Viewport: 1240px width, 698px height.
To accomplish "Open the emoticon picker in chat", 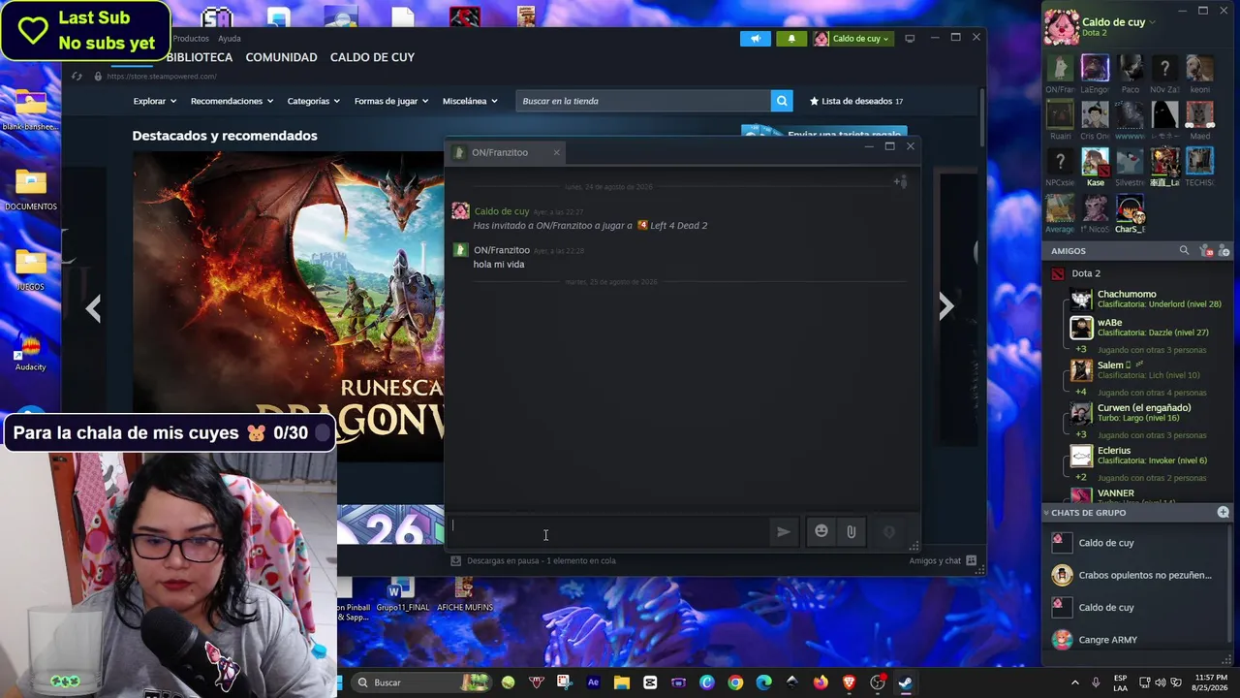I will (821, 531).
